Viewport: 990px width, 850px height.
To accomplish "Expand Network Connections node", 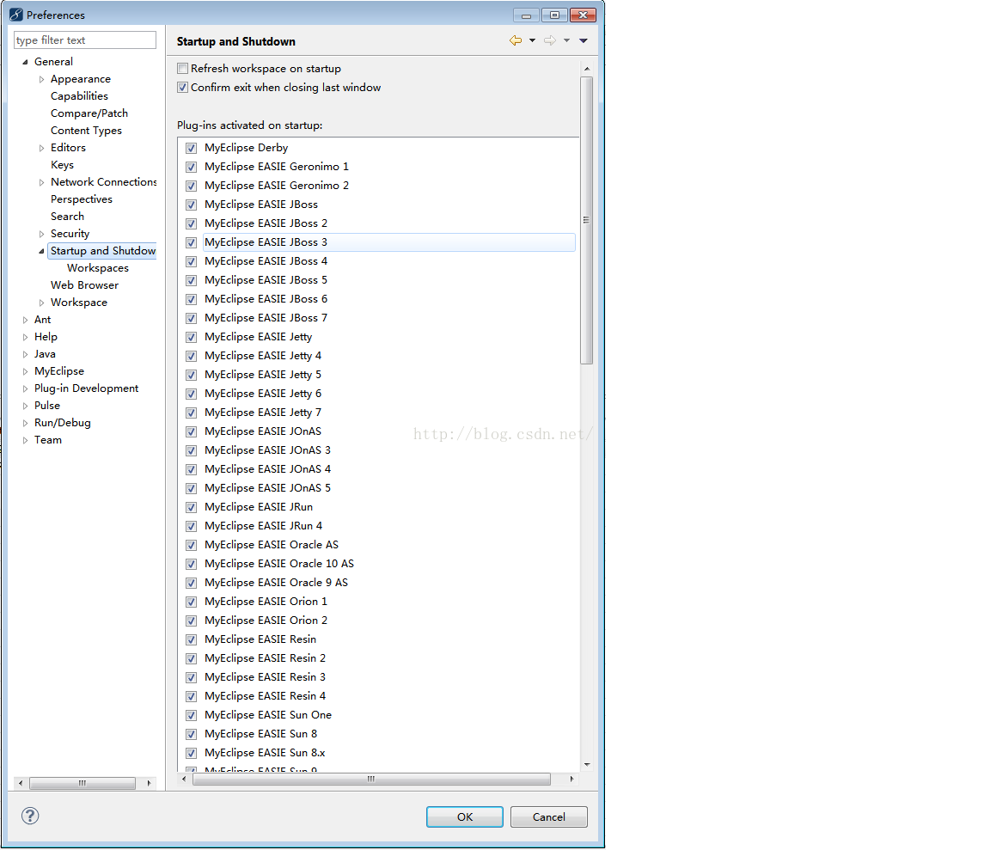I will [41, 182].
